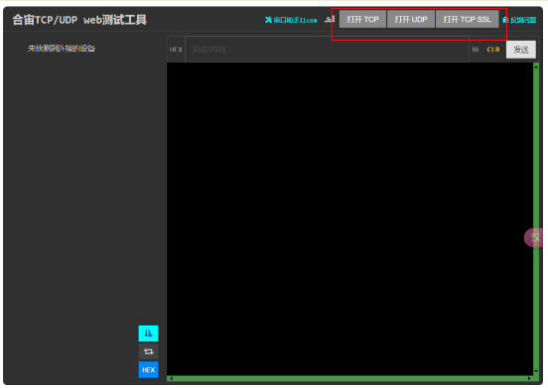Toggle the cyan auto-scroll-to-bottom icon
Viewport: 548px width, 388px height.
(148, 333)
